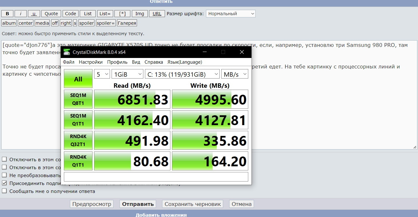Insert a Quote tag

[x=51, y=14]
